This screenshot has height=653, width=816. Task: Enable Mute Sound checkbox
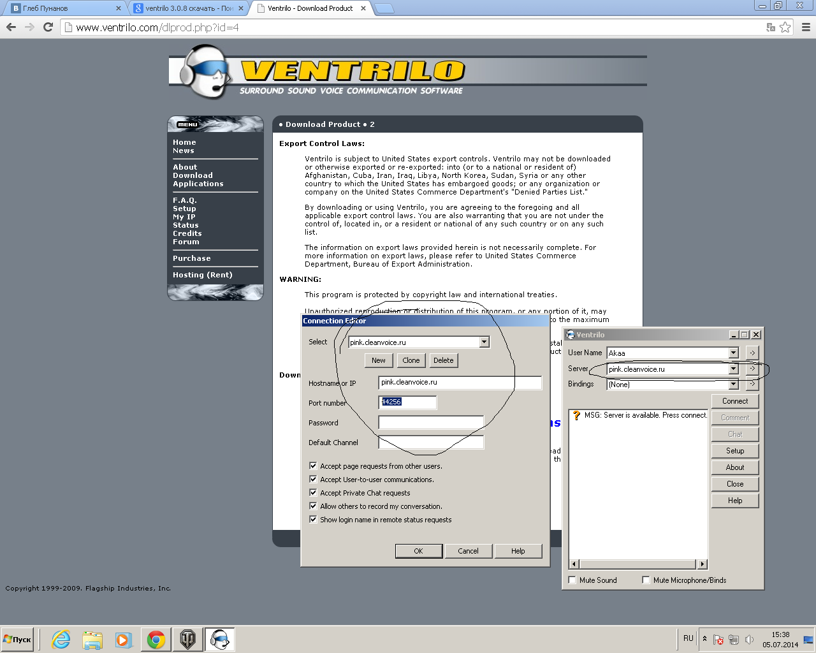(572, 580)
